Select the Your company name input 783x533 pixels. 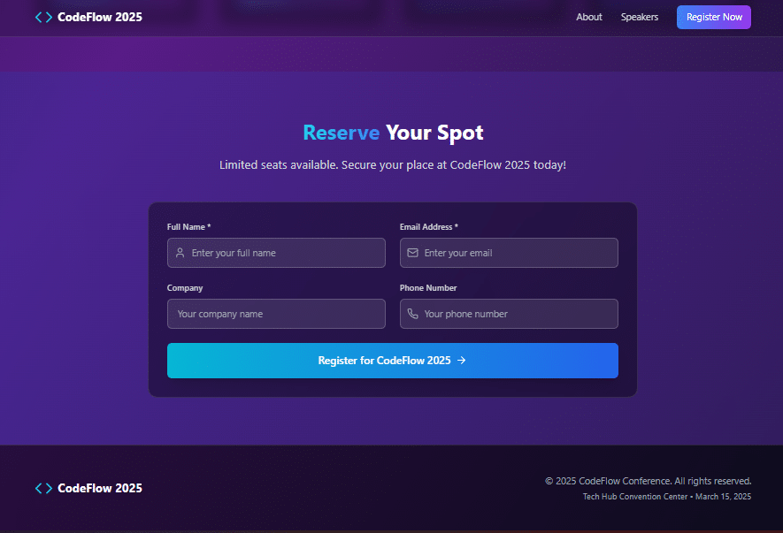pos(276,314)
